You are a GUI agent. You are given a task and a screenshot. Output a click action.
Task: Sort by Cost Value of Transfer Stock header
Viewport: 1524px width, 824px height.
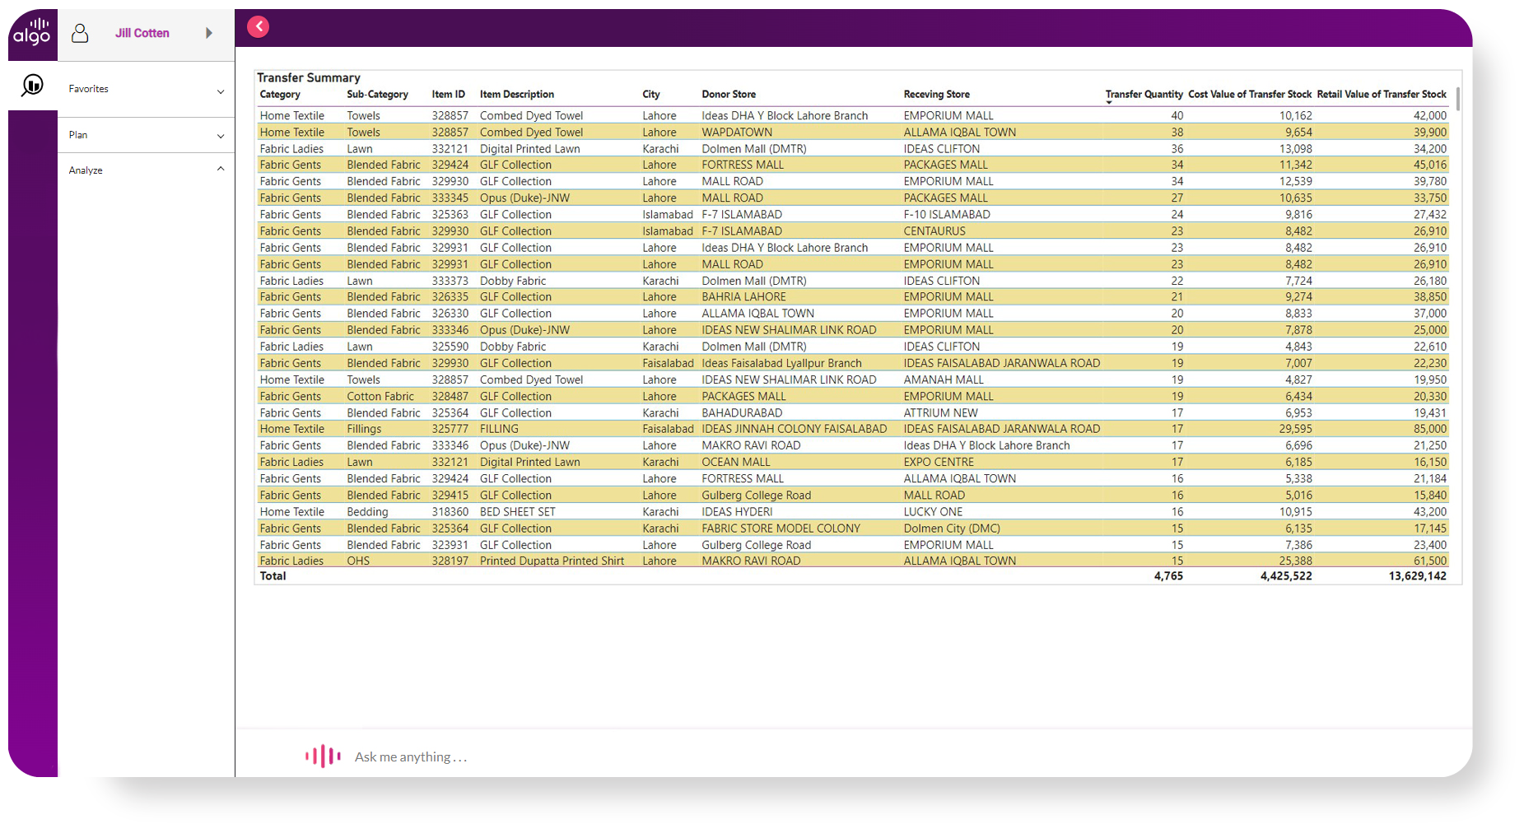[1250, 95]
